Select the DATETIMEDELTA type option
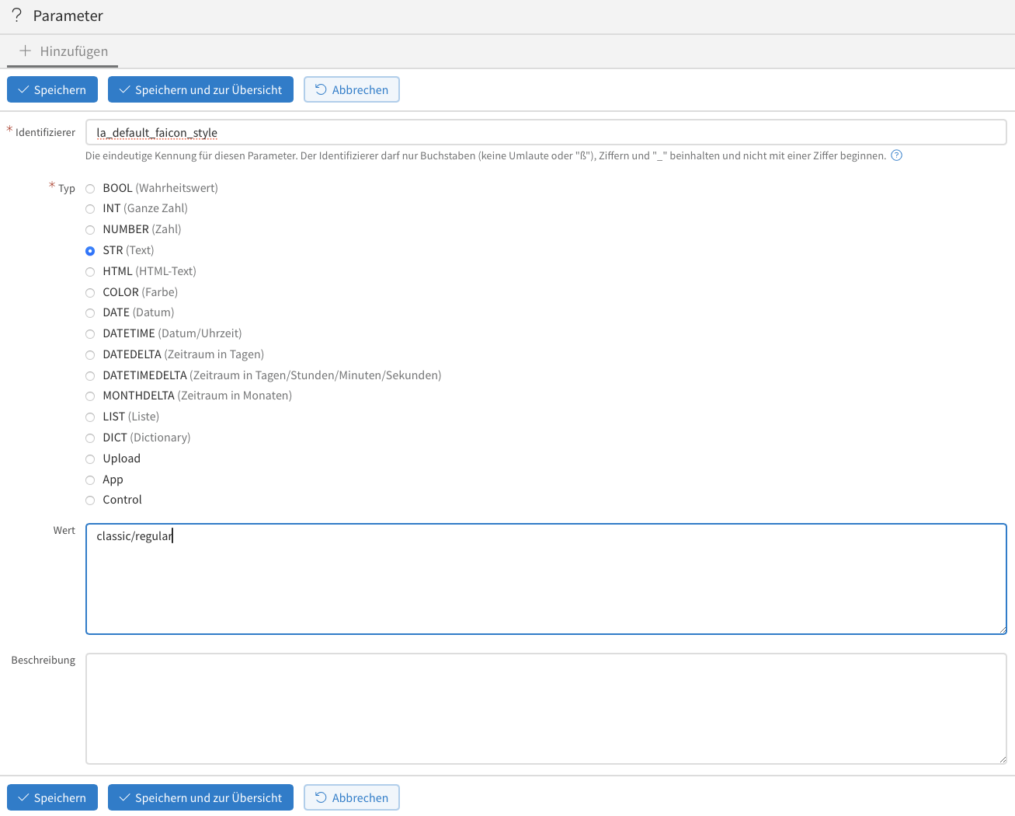Screen dimensions: 1015x816 point(90,376)
